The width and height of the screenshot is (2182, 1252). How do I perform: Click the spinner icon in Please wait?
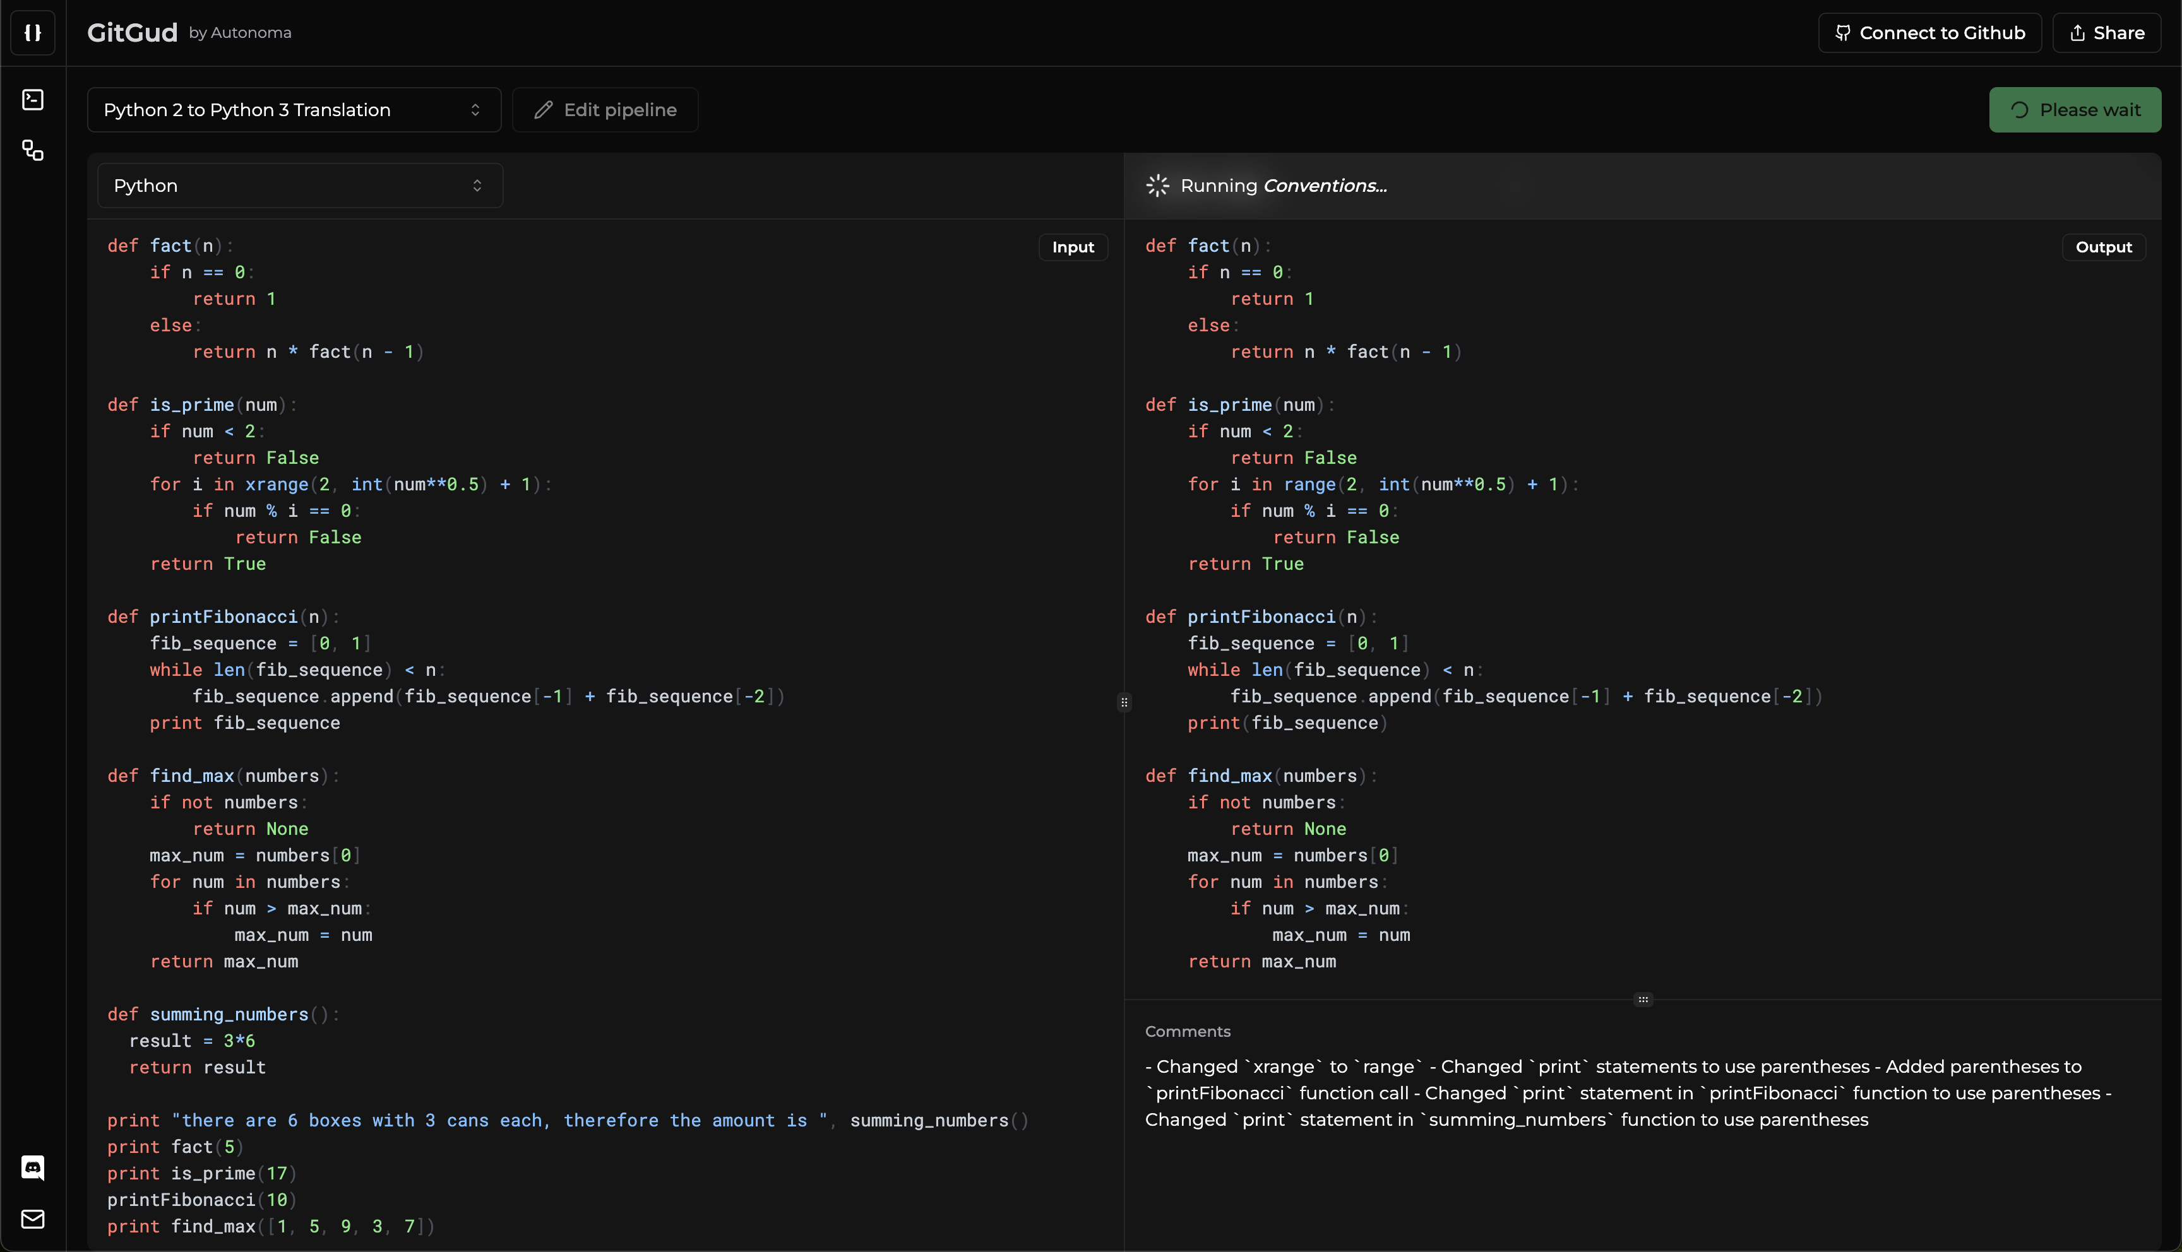pos(2020,110)
